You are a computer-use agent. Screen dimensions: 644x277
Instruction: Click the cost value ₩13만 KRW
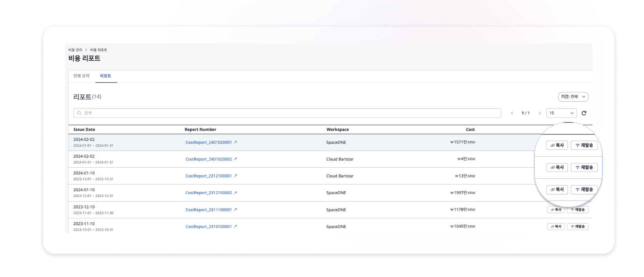click(x=465, y=176)
